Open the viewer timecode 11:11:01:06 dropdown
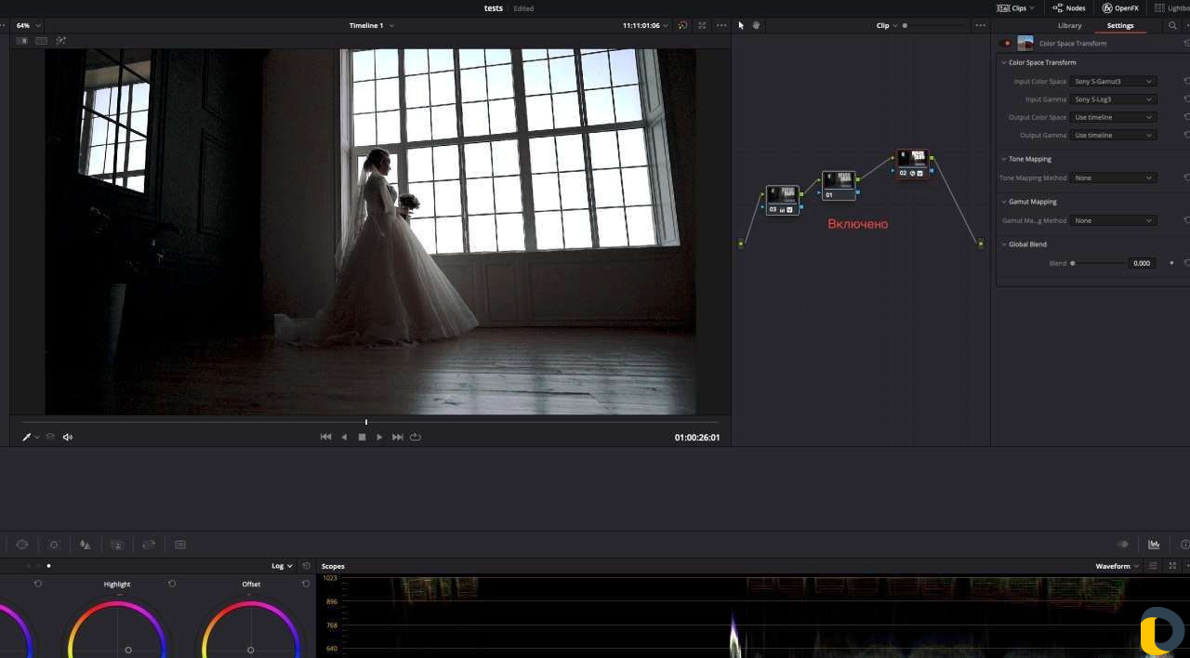Viewport: 1190px width, 658px height. pos(645,25)
